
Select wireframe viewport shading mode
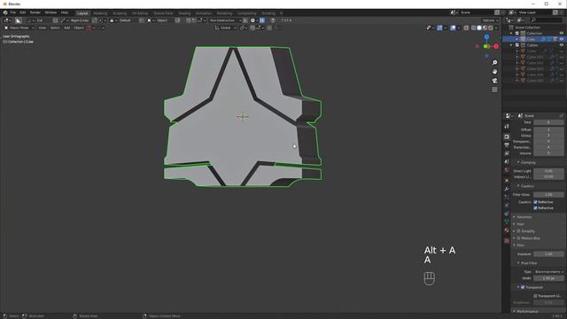(473, 27)
